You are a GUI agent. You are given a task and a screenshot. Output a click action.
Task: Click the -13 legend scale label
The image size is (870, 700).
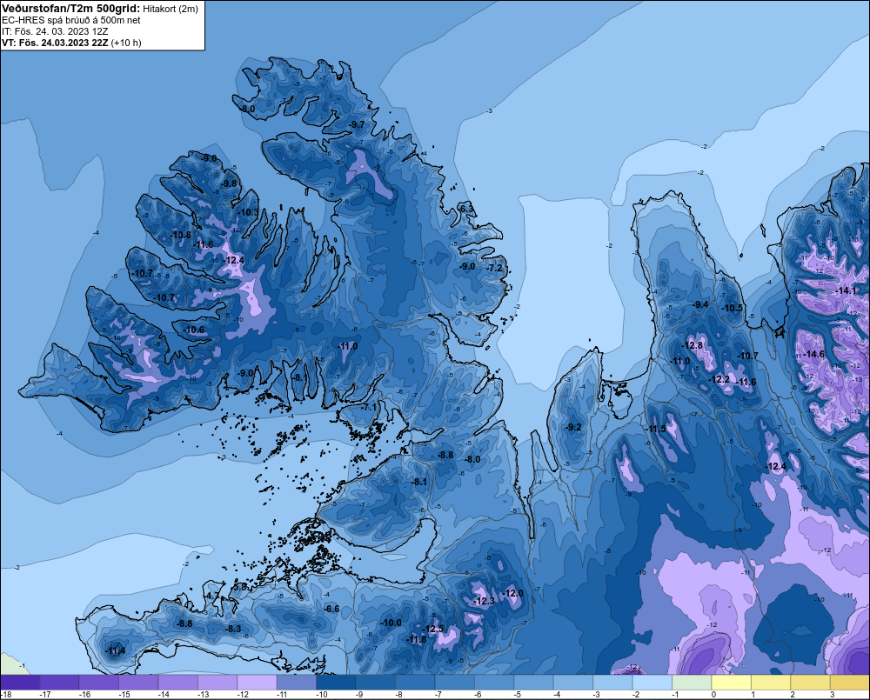203,695
